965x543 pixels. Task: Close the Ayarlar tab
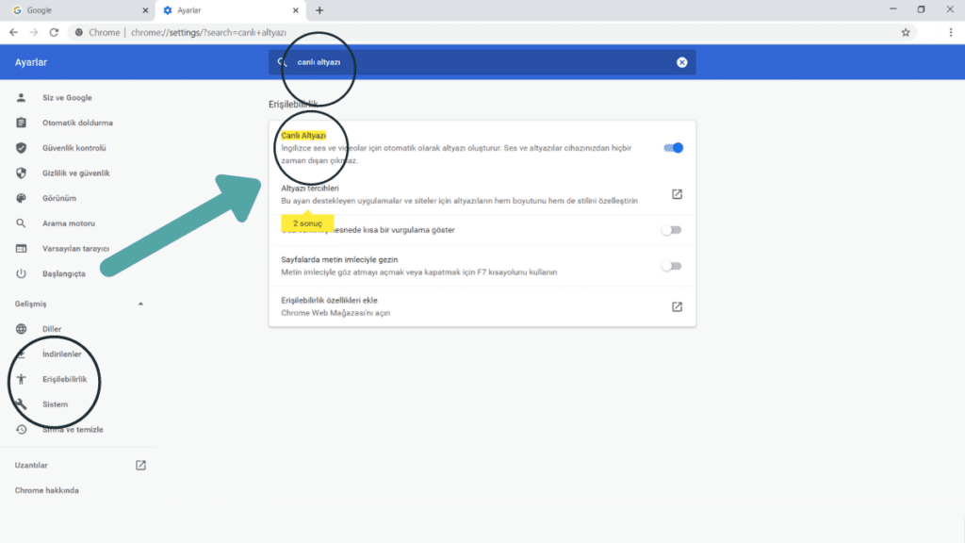(295, 10)
